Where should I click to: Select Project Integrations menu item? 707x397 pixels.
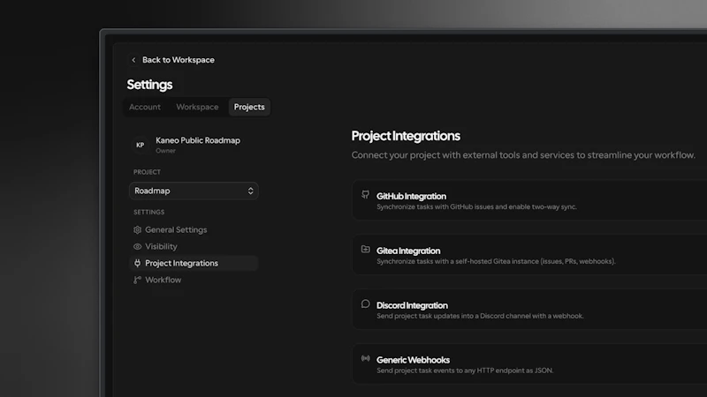click(194, 263)
